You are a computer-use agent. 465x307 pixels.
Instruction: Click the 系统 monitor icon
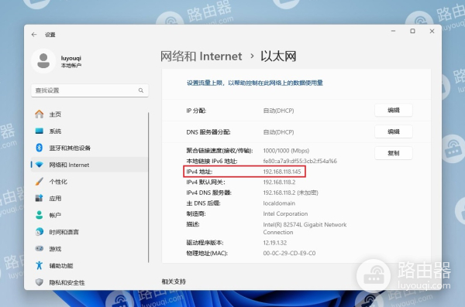tap(40, 131)
